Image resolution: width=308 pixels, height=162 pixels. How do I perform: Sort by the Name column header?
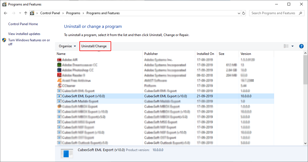(99, 54)
